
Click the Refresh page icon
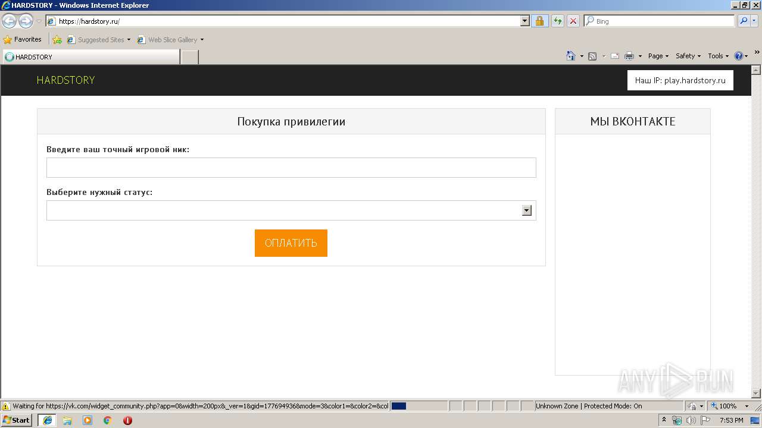[x=557, y=21]
